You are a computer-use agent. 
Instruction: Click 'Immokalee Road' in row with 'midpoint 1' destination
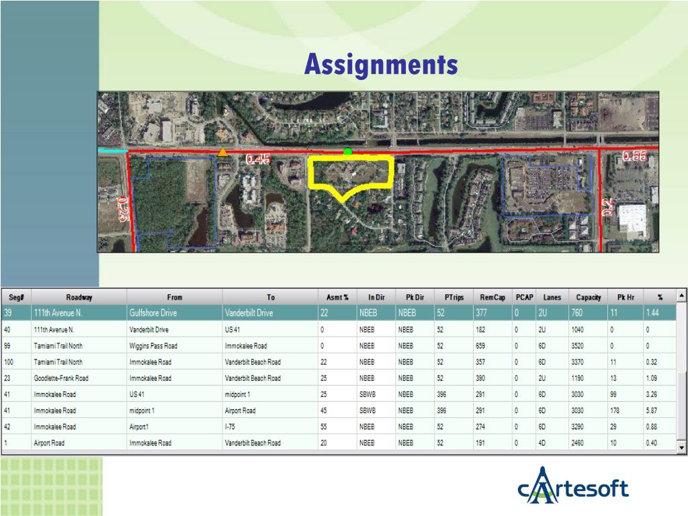[79, 394]
